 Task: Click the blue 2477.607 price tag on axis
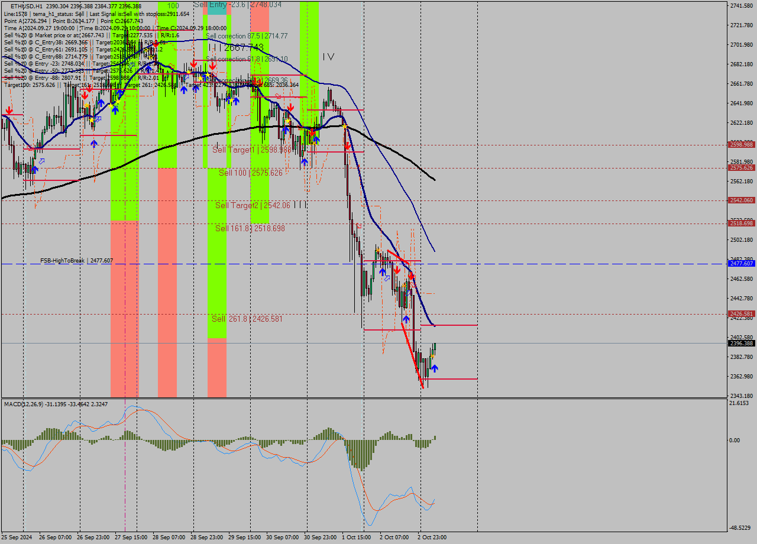[x=742, y=264]
